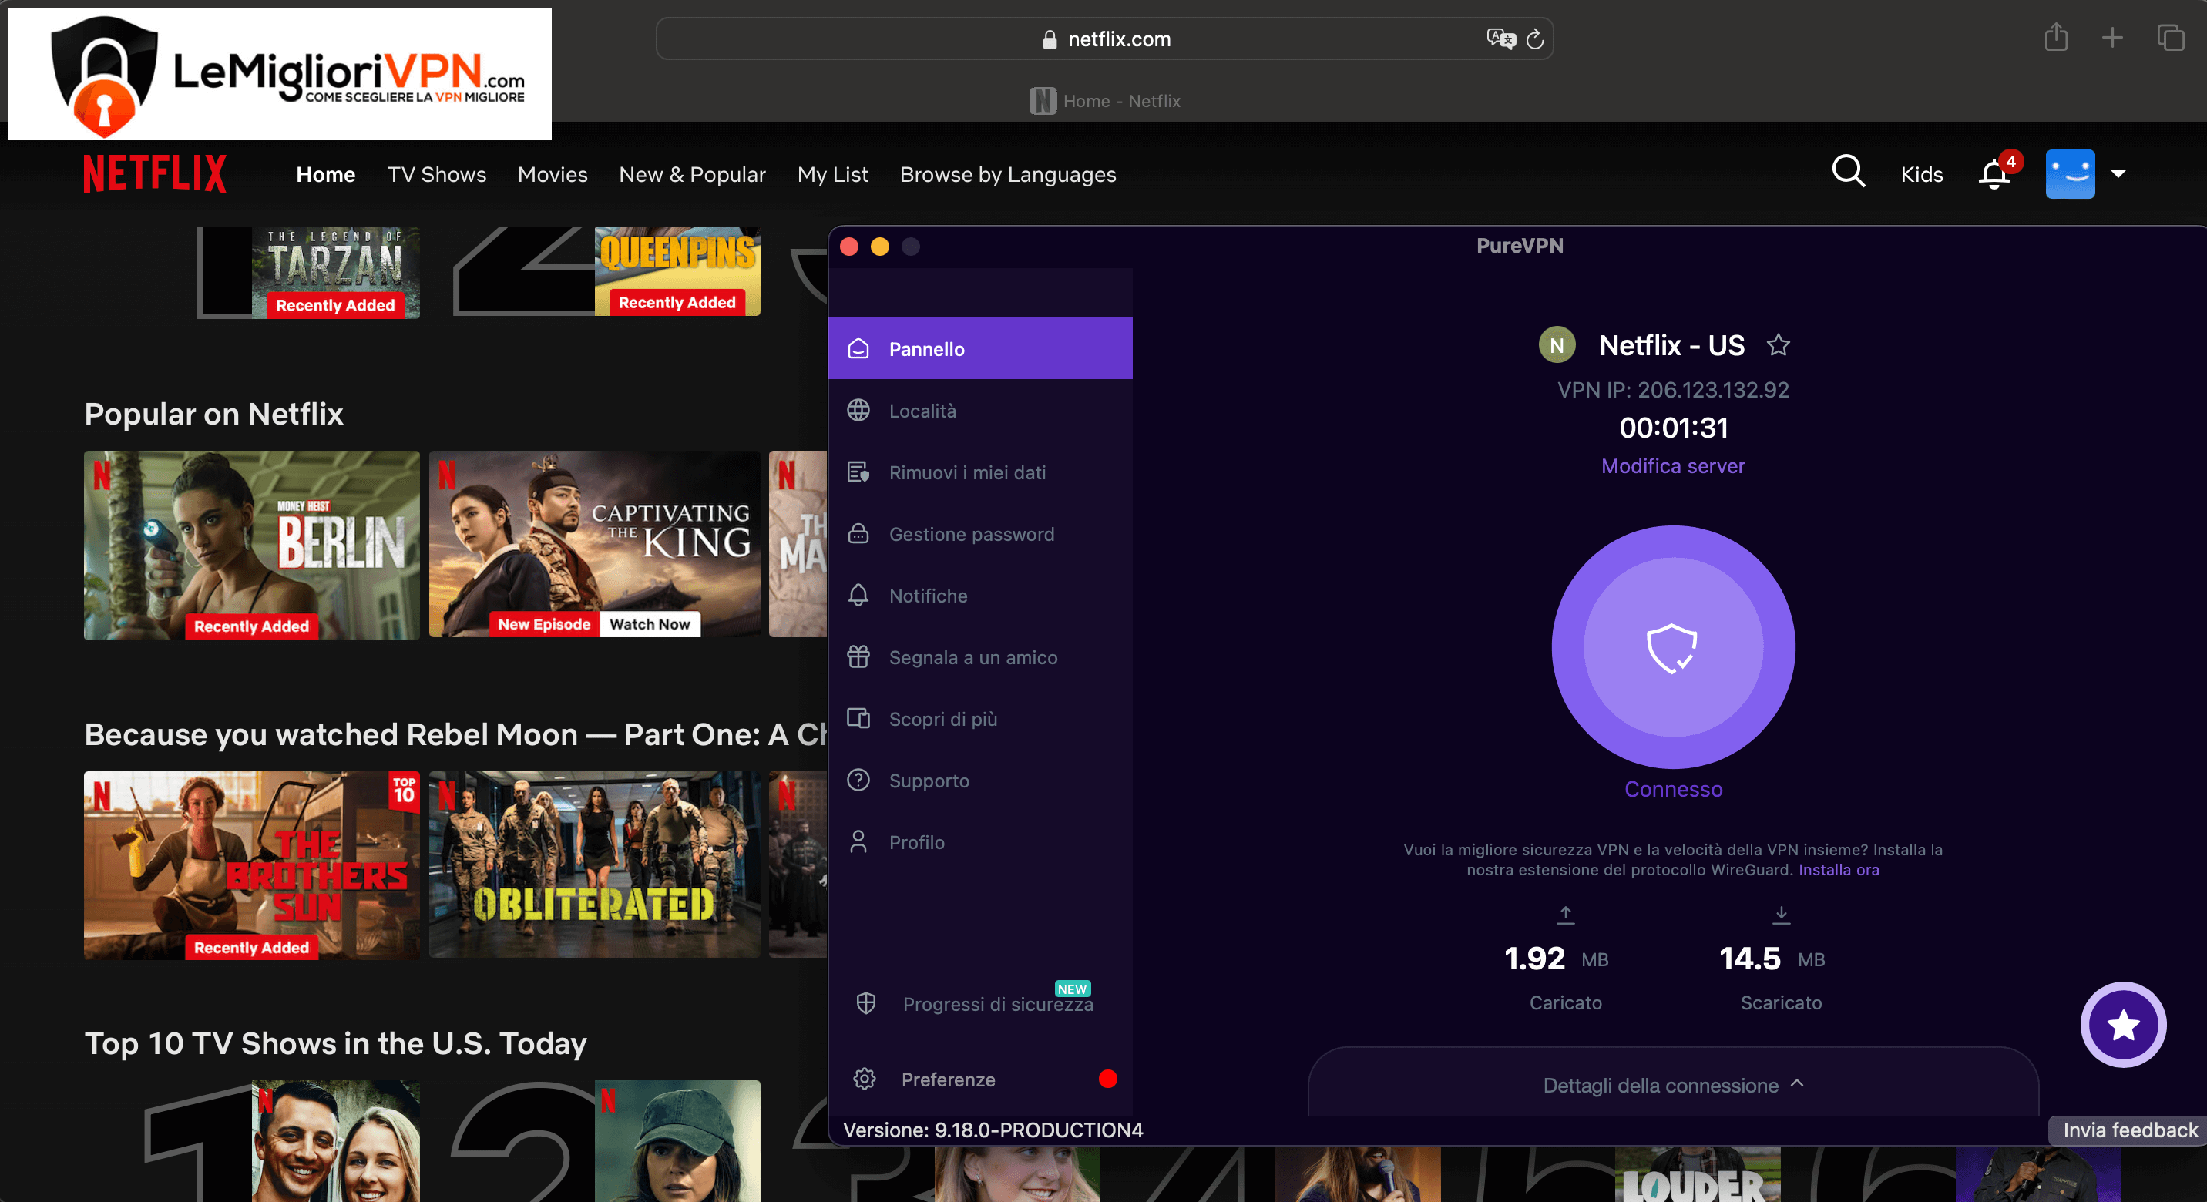Click the Safari share icon

2056,38
